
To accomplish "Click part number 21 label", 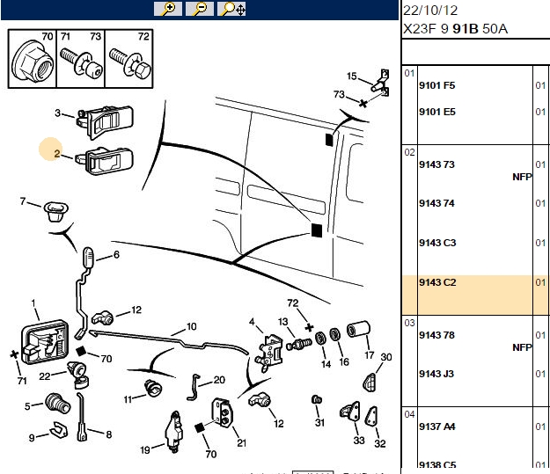I will point(241,443).
